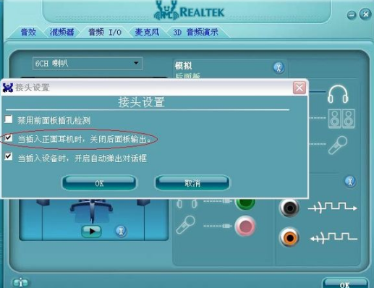Toggle 禁用前面板插孔检测 checkbox
The width and height of the screenshot is (374, 288).
pos(9,119)
